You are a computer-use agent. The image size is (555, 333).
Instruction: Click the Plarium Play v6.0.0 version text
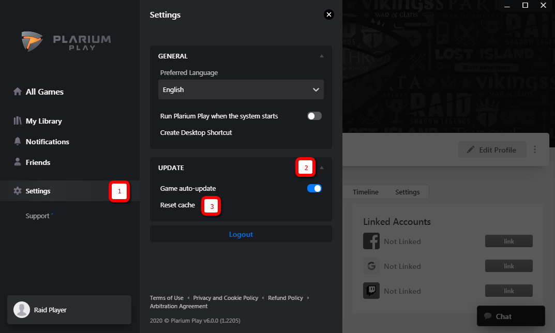click(x=195, y=321)
